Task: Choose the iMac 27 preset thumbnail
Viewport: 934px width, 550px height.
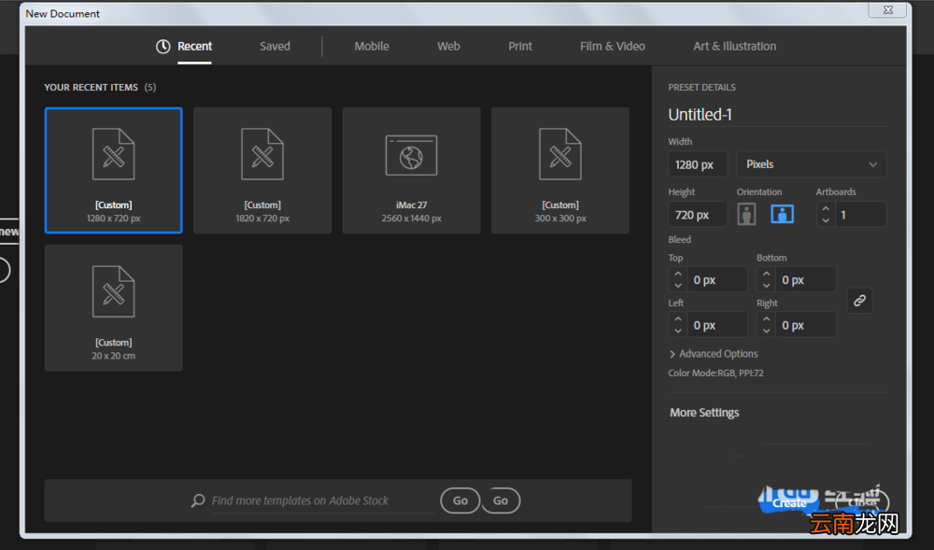Action: (411, 170)
